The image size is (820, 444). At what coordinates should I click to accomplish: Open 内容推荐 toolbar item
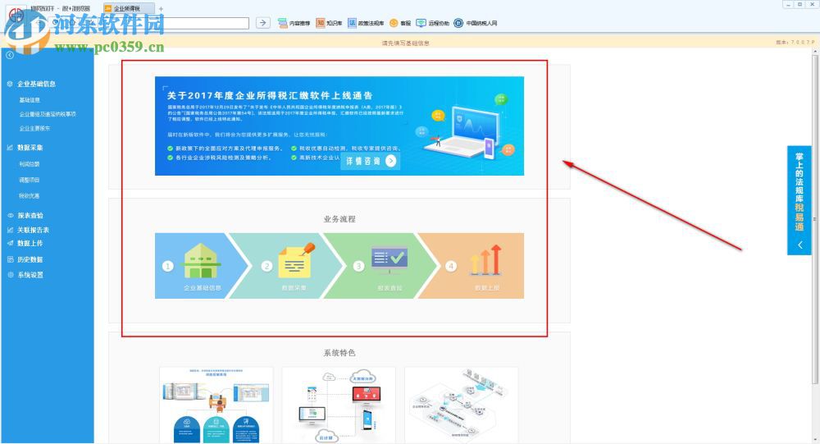(294, 23)
